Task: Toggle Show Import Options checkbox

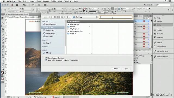Action: pyautogui.click(x=46, y=58)
